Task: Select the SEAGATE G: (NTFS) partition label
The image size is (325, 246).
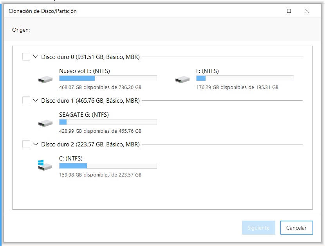Action: (x=84, y=115)
